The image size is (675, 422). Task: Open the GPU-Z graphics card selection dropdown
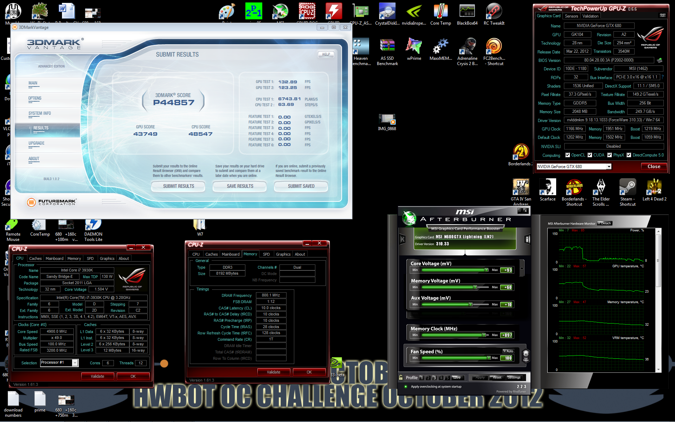point(609,167)
